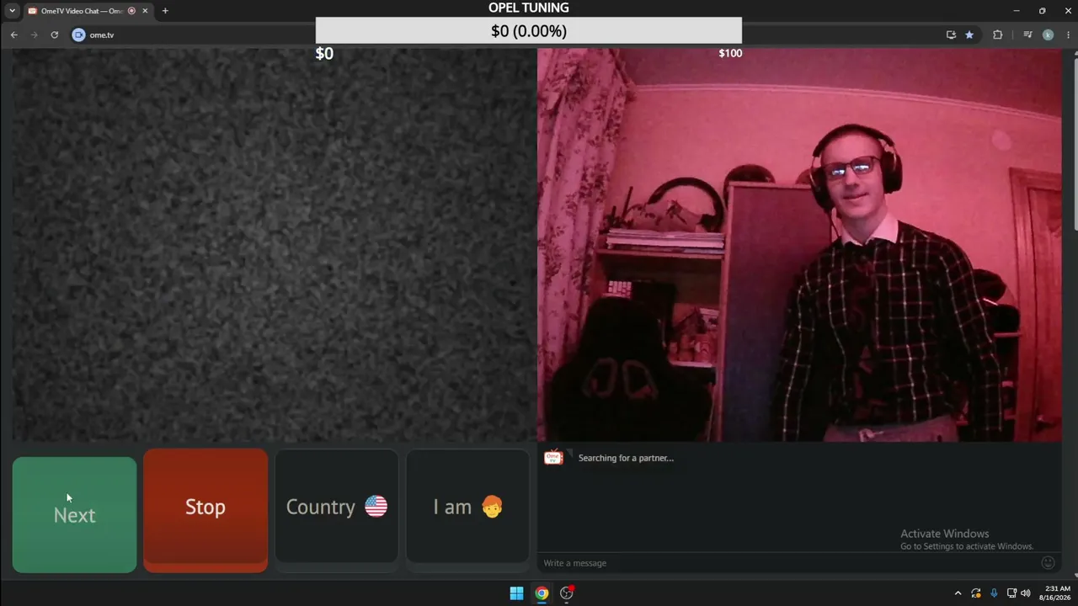Toggle the bookmark star for this page
Image resolution: width=1078 pixels, height=606 pixels.
(x=969, y=35)
